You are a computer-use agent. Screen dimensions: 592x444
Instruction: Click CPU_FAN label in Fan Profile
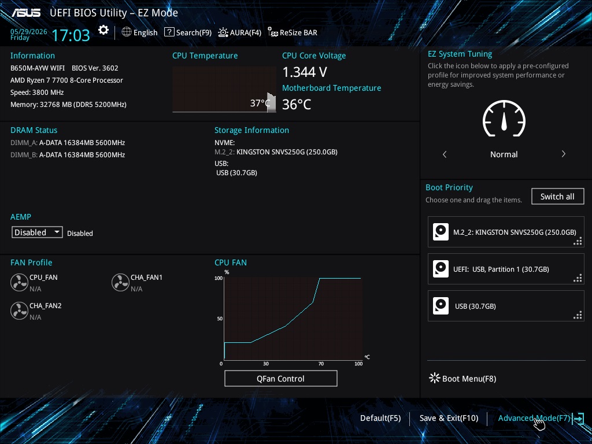(43, 277)
